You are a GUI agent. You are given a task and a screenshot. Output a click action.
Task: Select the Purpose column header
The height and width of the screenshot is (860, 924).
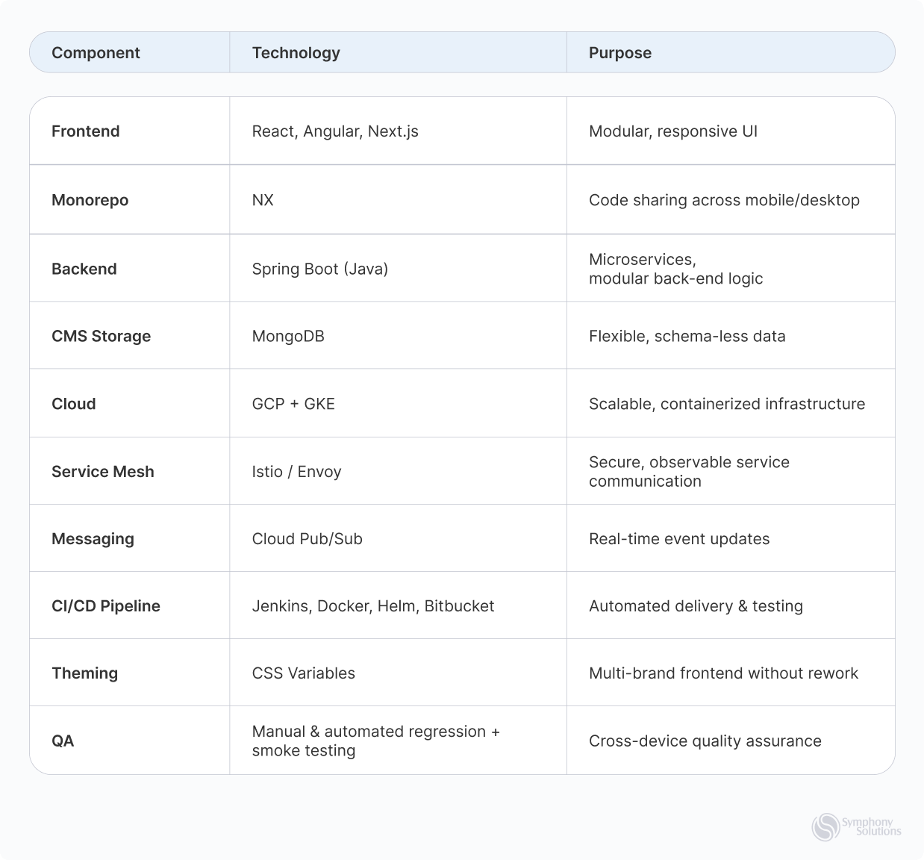point(620,53)
